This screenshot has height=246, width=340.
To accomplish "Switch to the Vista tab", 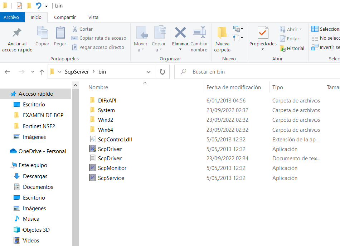I will pyautogui.click(x=93, y=17).
